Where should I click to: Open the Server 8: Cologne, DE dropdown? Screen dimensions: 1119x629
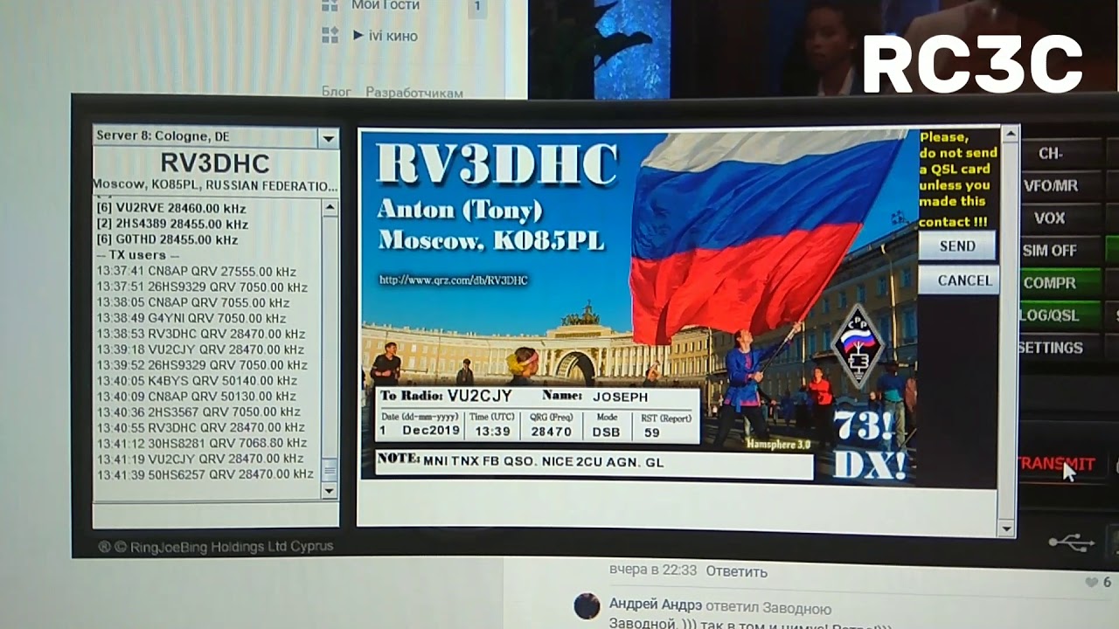tap(329, 138)
